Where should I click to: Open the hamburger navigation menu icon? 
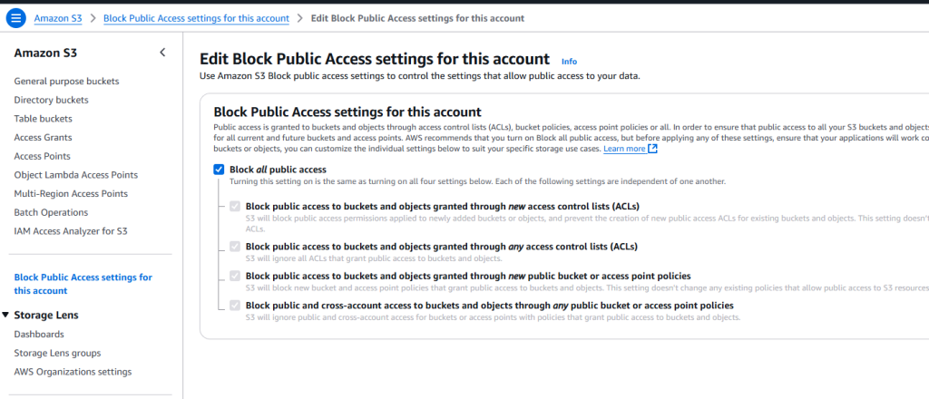click(15, 18)
